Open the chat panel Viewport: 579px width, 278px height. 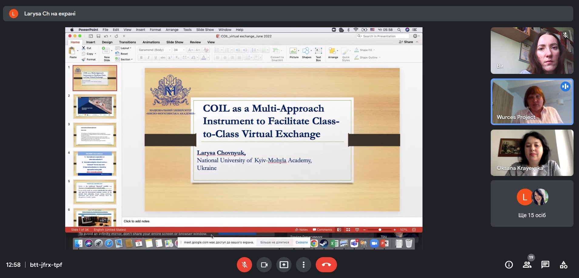pyautogui.click(x=545, y=265)
